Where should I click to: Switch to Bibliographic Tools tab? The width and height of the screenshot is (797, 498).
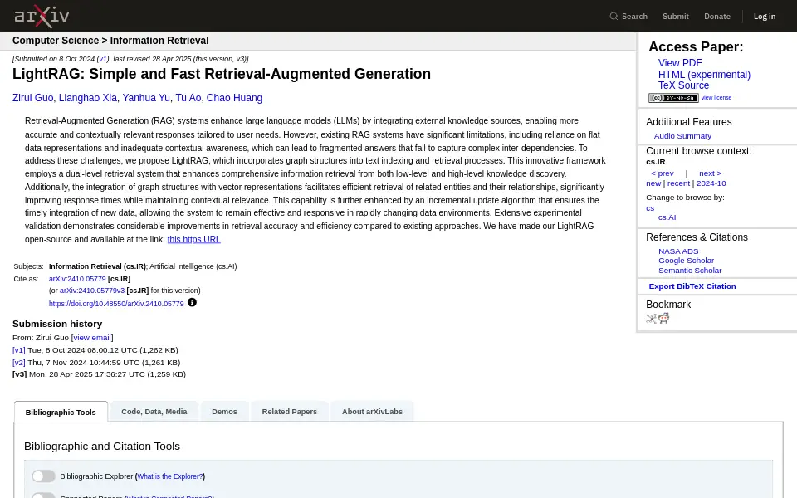point(61,413)
